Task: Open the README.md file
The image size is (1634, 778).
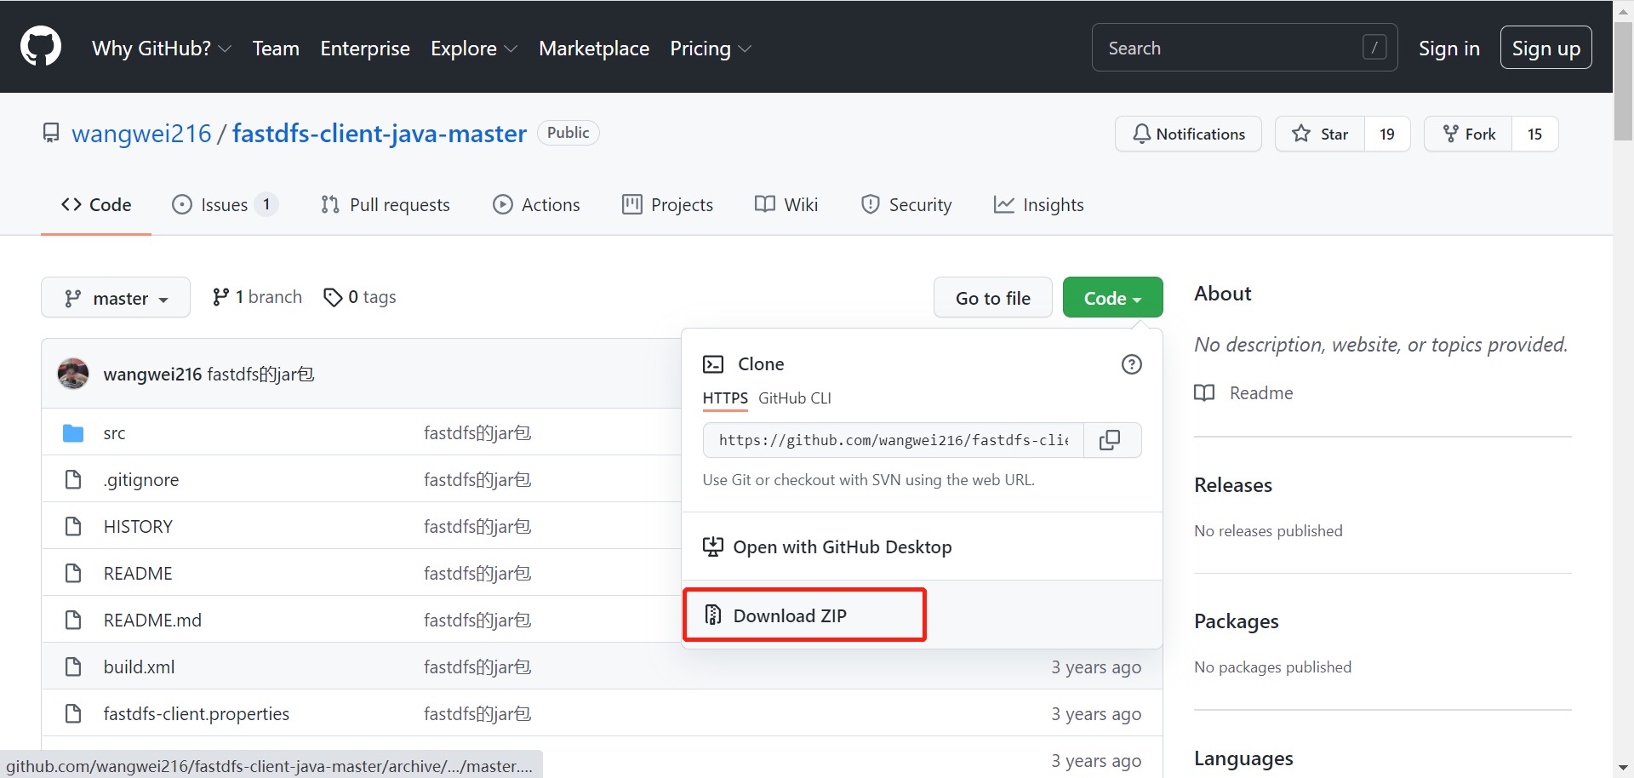Action: [152, 621]
